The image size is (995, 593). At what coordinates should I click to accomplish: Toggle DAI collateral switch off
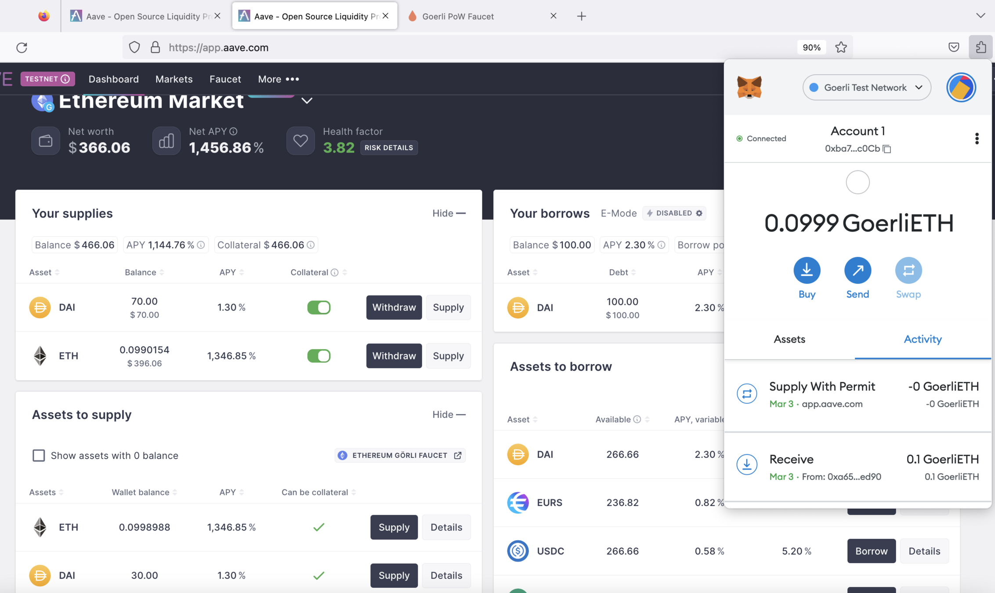[318, 307]
